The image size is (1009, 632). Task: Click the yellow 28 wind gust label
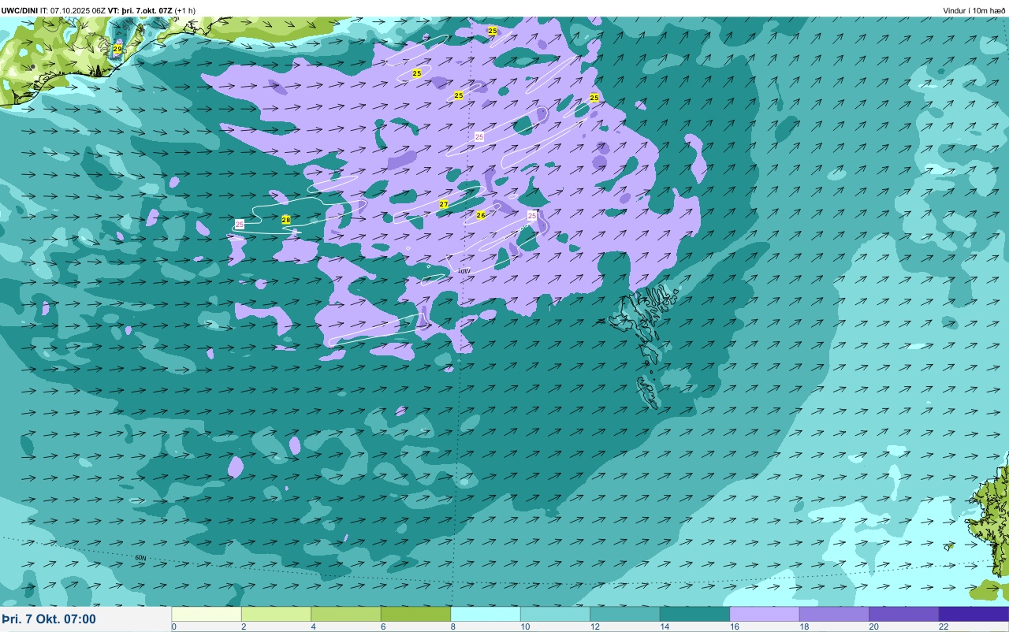[286, 220]
